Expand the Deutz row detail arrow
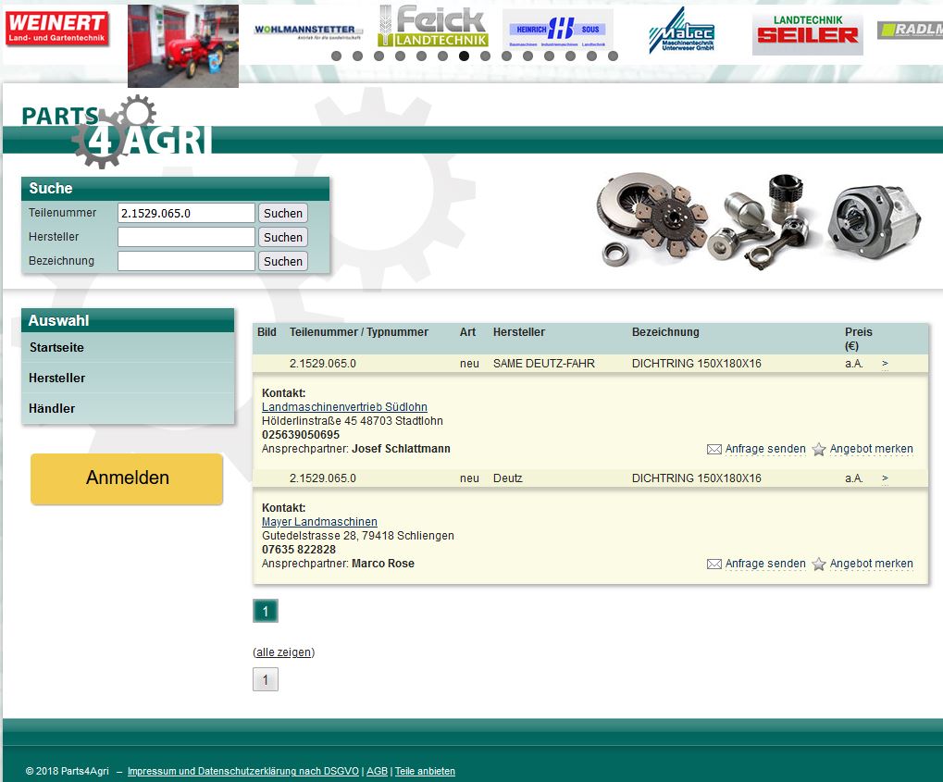The height and width of the screenshot is (782, 943). [885, 478]
